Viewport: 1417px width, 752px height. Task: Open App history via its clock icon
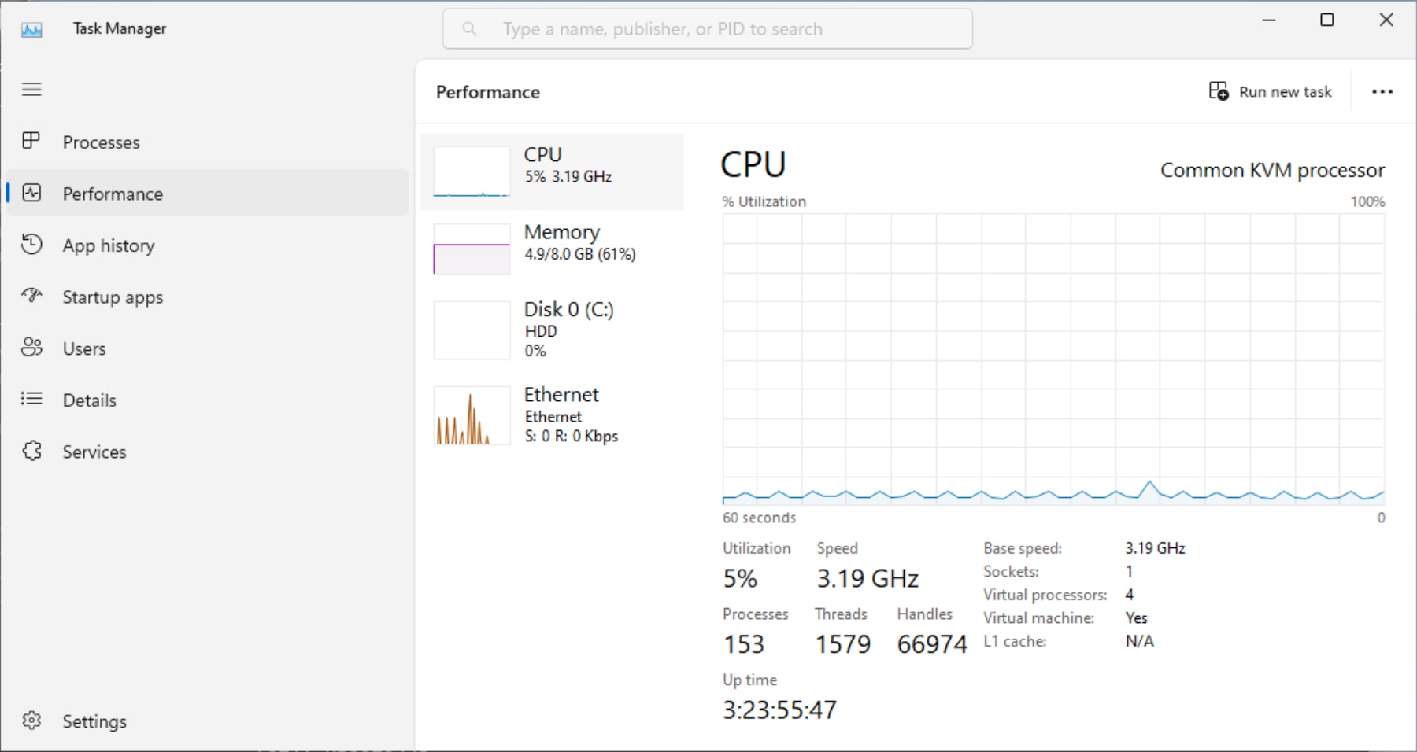[x=31, y=245]
